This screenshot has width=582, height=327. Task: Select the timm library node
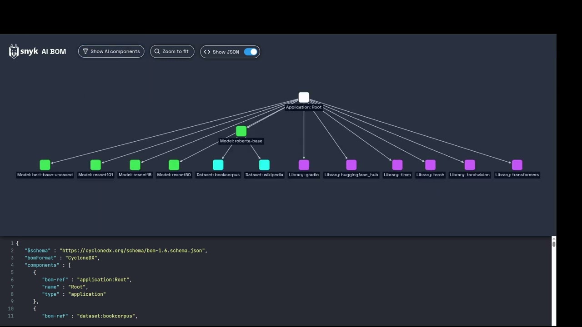tap(397, 165)
